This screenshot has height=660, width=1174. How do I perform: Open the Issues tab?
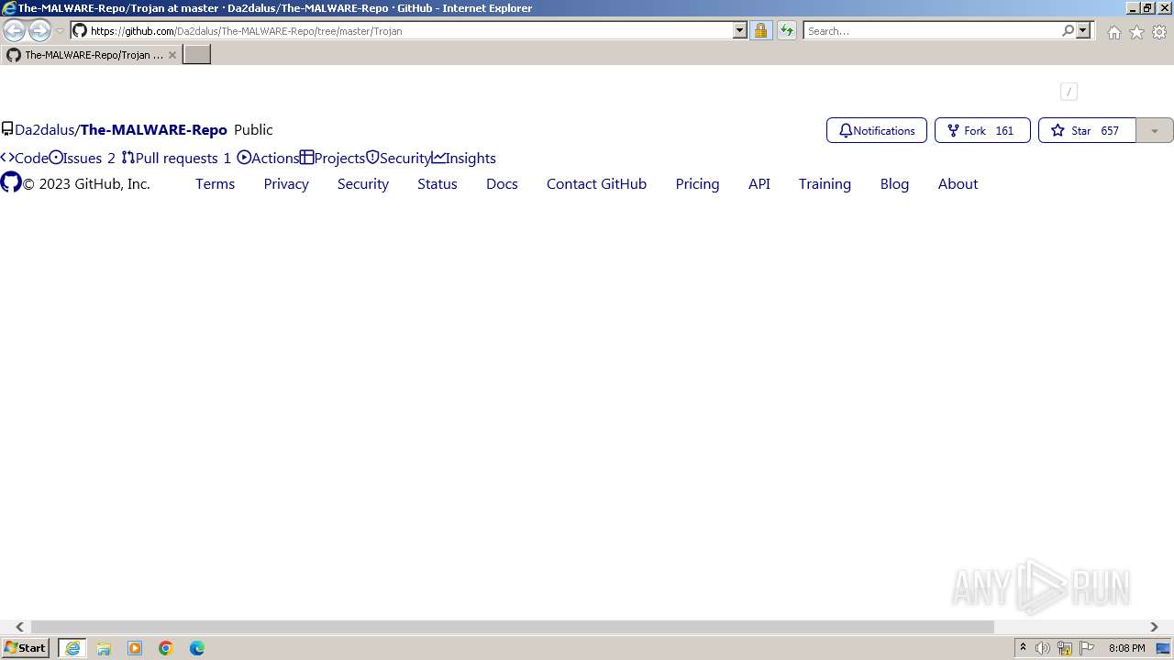tap(83, 158)
